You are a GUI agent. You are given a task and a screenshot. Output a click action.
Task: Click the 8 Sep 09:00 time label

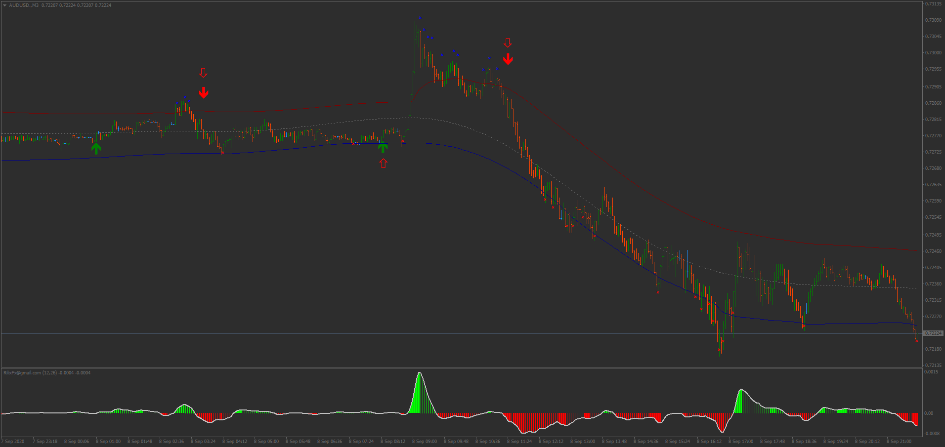[424, 442]
